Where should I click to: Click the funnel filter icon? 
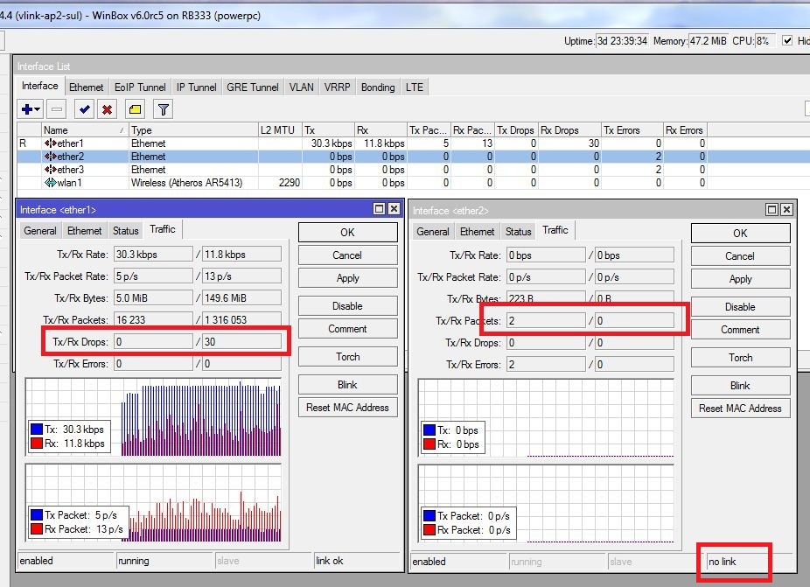pos(164,109)
